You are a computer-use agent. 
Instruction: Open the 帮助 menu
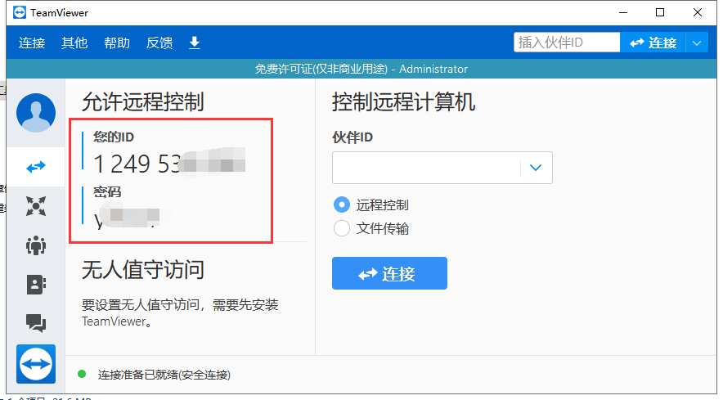[117, 43]
